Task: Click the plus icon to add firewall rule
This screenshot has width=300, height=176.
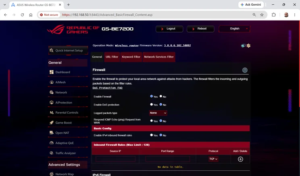Action: coord(240,159)
